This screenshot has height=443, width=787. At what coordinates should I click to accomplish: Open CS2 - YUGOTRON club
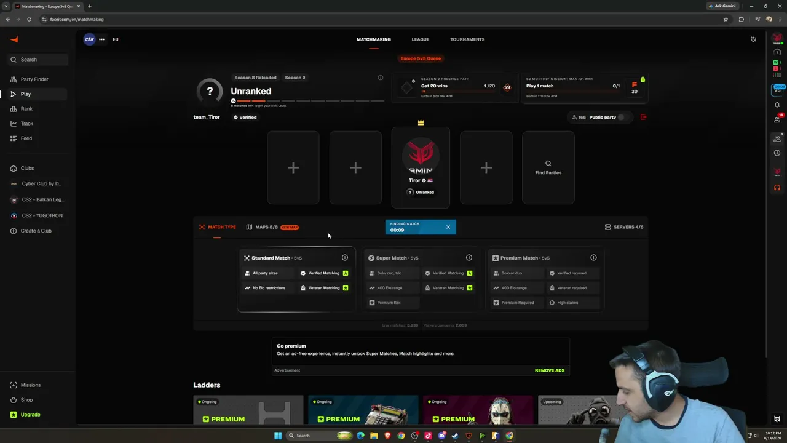pyautogui.click(x=42, y=215)
